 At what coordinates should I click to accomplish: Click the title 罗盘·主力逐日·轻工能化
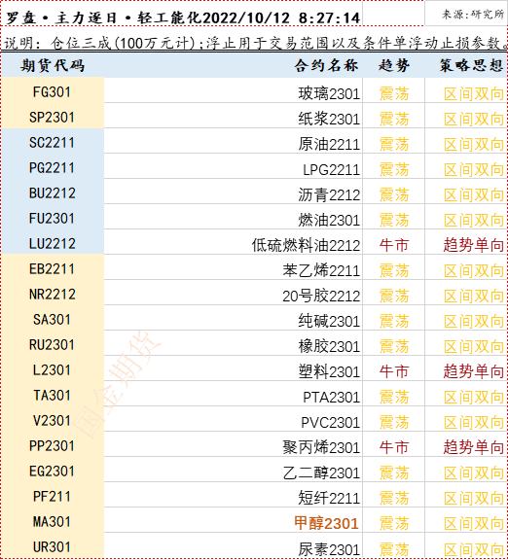pyautogui.click(x=104, y=17)
